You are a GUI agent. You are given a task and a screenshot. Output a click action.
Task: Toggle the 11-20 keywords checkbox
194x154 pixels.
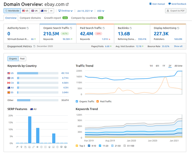click(100, 146)
